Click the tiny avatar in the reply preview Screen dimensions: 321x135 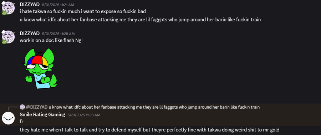[x=22, y=107]
